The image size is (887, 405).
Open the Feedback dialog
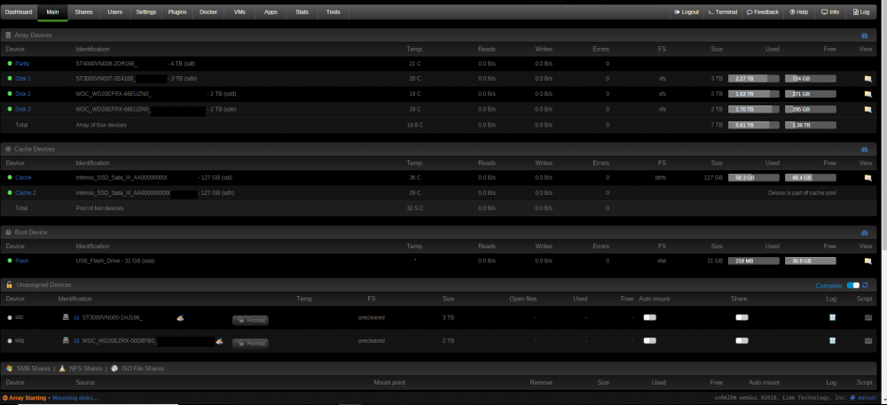pos(763,12)
